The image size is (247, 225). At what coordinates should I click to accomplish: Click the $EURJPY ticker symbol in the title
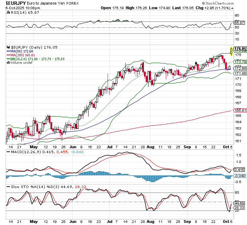click(13, 3)
